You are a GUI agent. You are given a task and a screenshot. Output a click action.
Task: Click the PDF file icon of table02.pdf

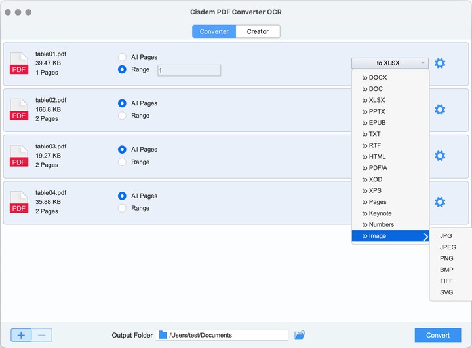click(x=19, y=110)
